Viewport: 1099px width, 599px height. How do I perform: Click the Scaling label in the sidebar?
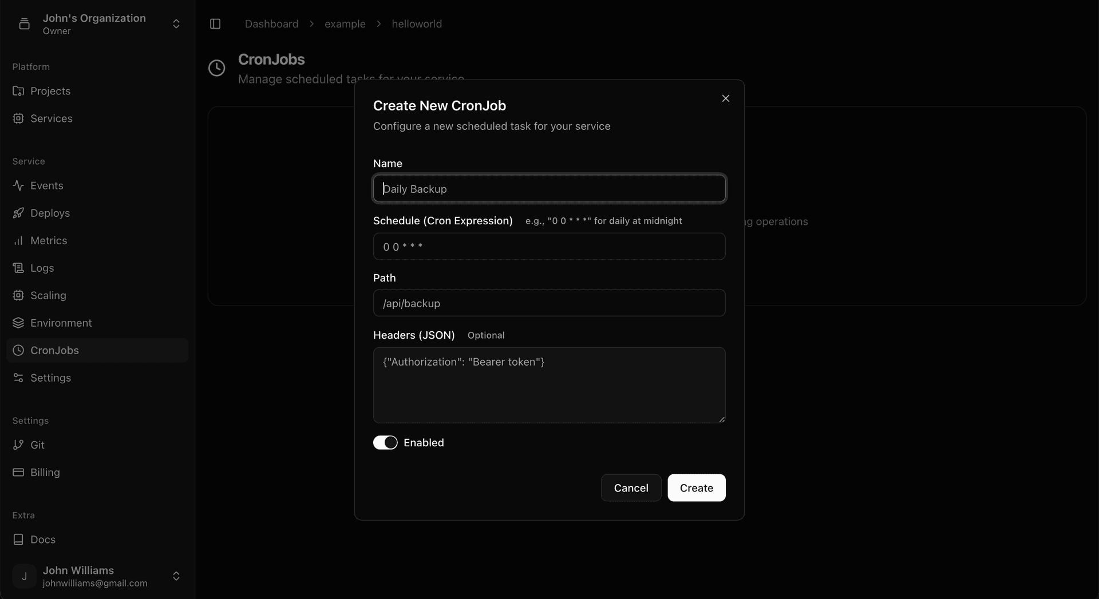[48, 296]
